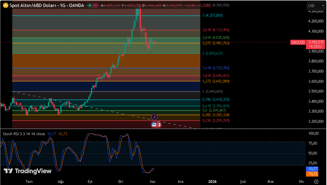Open the chart settings gear icon
Viewport: 327px width, 185px height.
[316, 181]
